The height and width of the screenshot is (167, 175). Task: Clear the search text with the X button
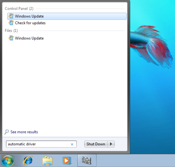(x=72, y=144)
